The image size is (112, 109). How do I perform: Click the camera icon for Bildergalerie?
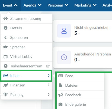(x=60, y=104)
